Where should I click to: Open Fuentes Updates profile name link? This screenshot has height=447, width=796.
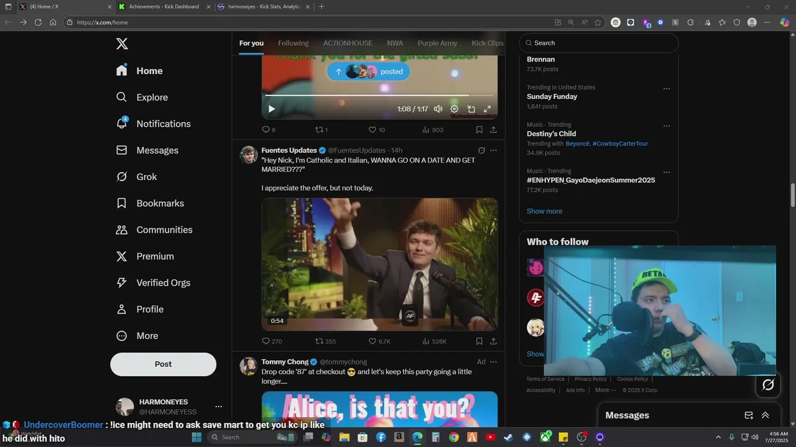click(x=289, y=150)
